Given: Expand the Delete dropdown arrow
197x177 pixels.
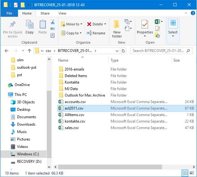Looking at the screenshot, I should (x=105, y=24).
